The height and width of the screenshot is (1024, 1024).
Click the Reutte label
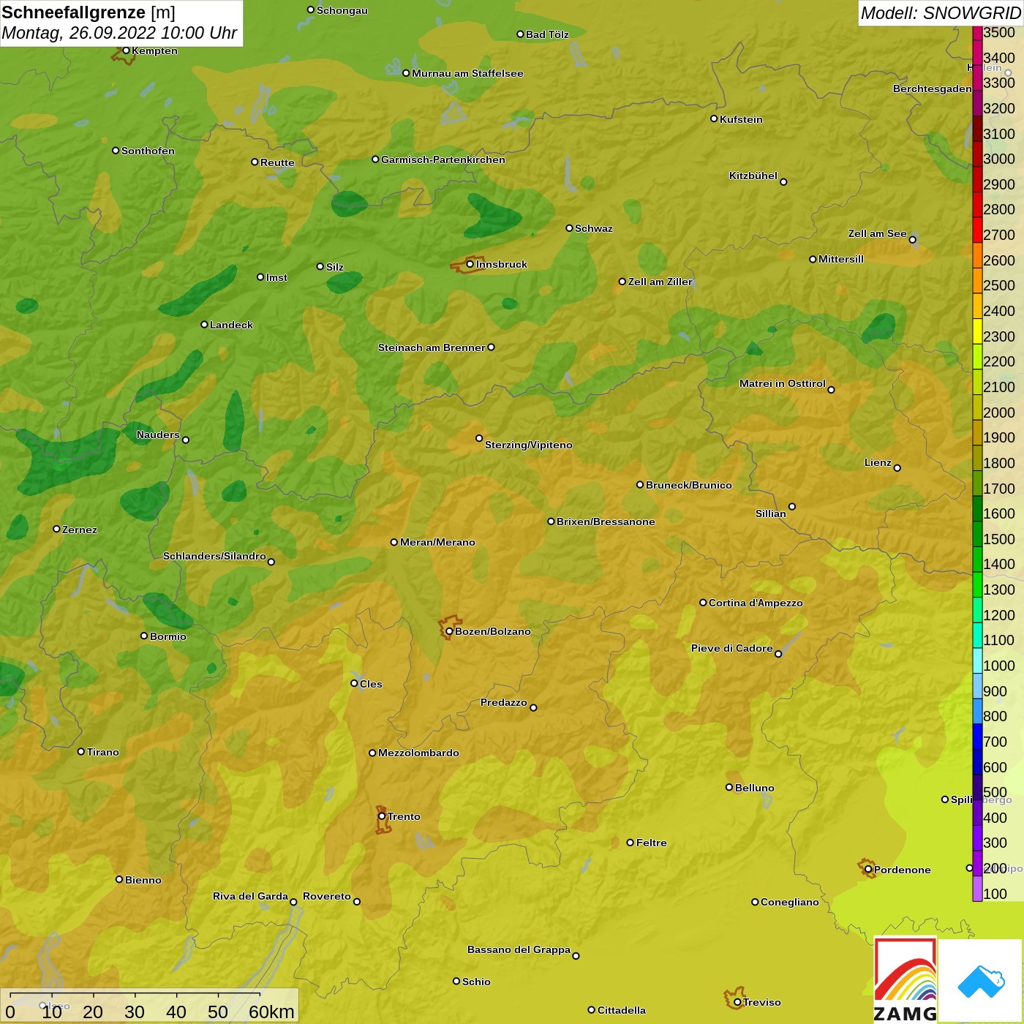277,162
